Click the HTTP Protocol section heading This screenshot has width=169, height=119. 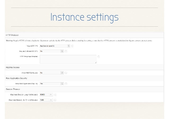tap(12, 35)
